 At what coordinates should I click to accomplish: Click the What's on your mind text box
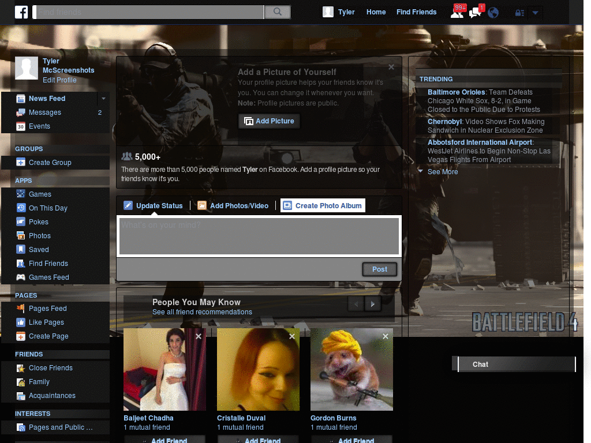259,236
